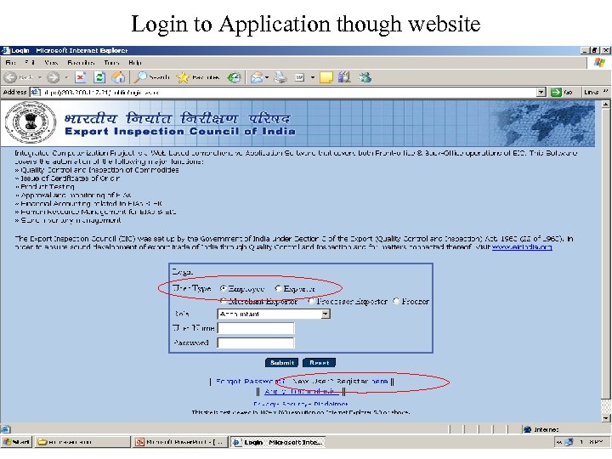Expand the Links toolbar chevron
Image resolution: width=612 pixels, height=459 pixels.
pos(606,92)
